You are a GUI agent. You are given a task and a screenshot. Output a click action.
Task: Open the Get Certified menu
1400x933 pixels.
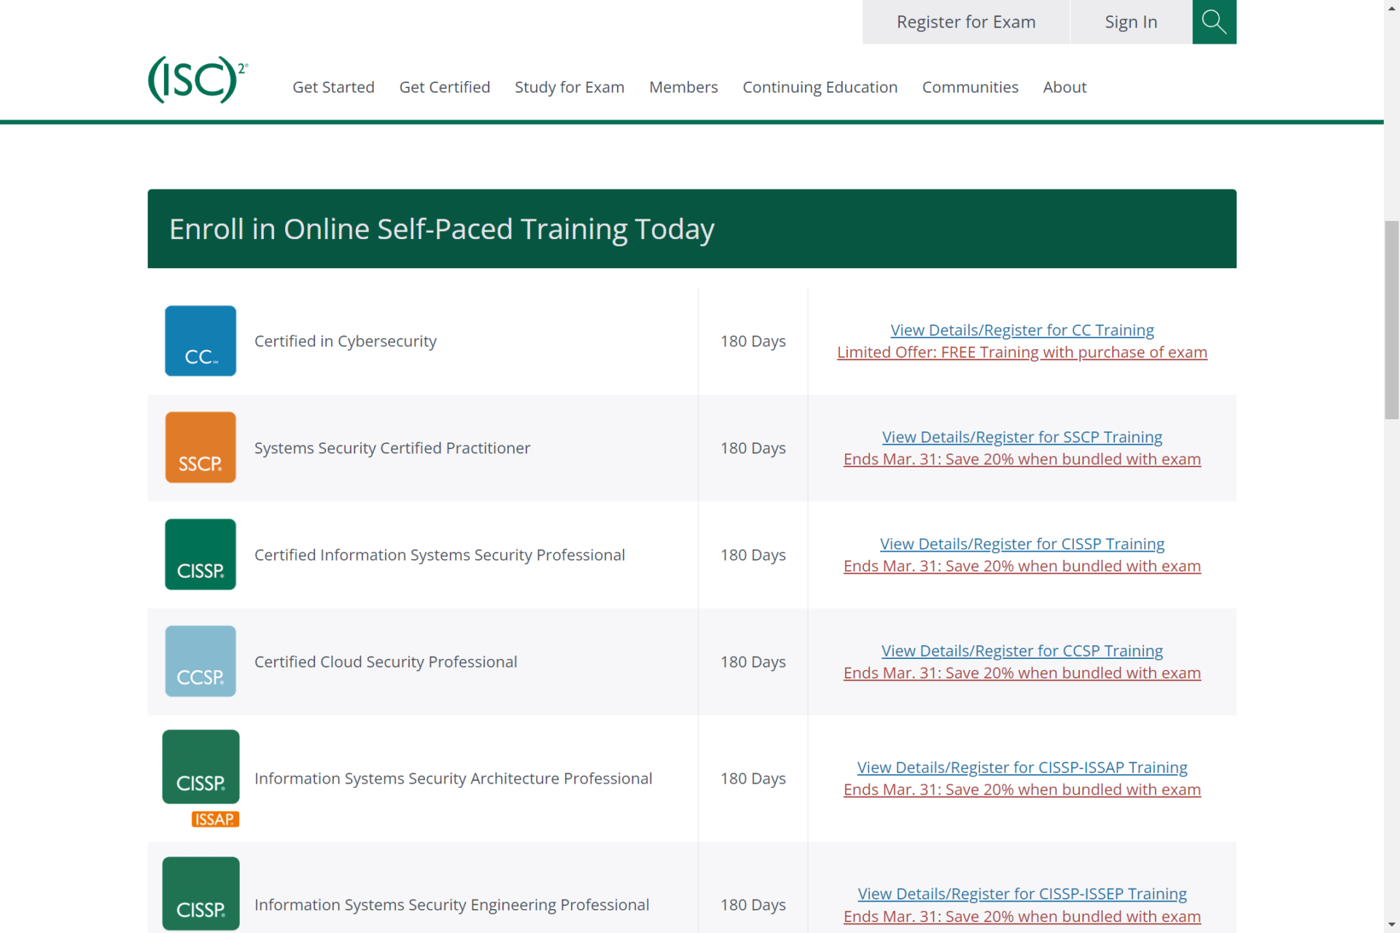click(x=444, y=87)
